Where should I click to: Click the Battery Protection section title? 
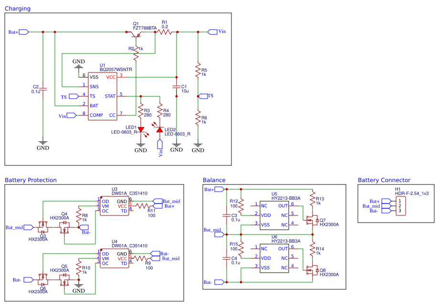[x=31, y=180]
